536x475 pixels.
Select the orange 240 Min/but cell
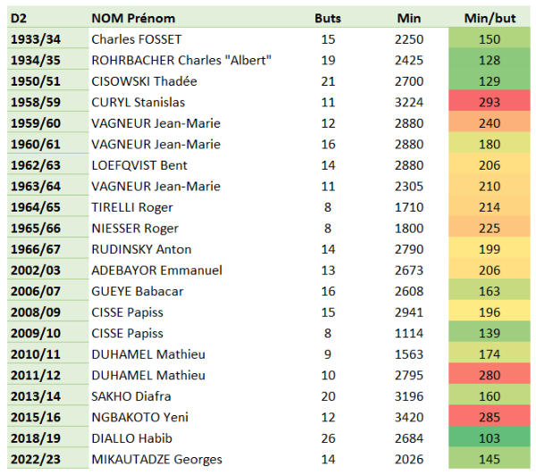click(490, 123)
